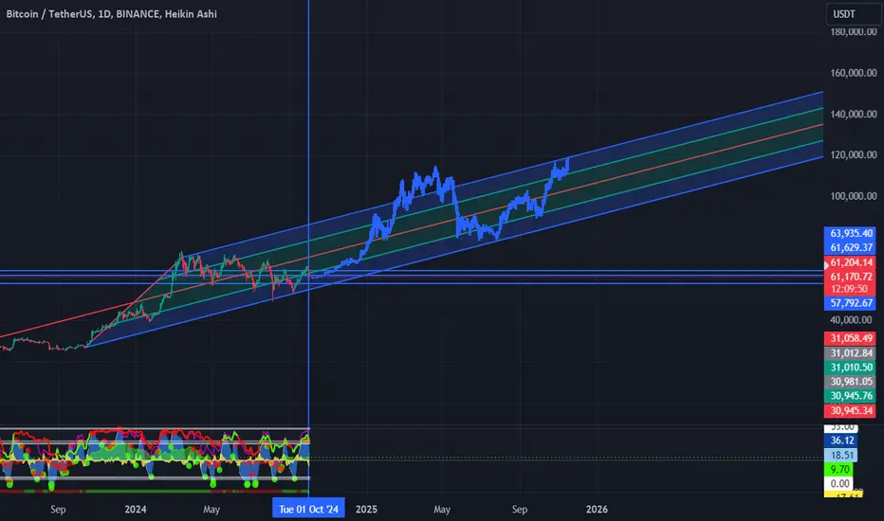Select the Tue 01 Oct '24 date label
The width and height of the screenshot is (884, 521).
tap(308, 509)
